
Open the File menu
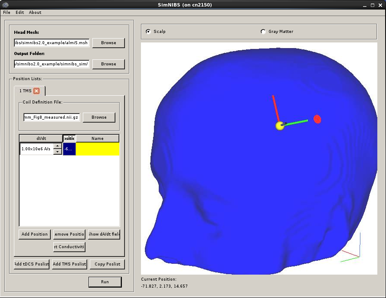[7, 12]
